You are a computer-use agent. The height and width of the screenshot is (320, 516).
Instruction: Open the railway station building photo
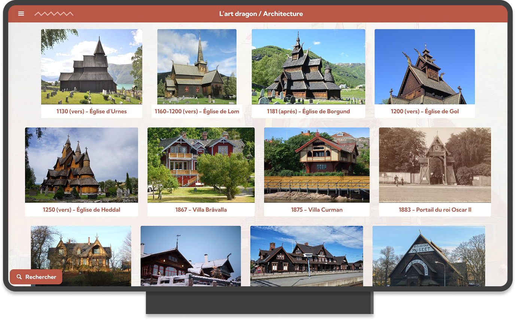click(x=306, y=256)
